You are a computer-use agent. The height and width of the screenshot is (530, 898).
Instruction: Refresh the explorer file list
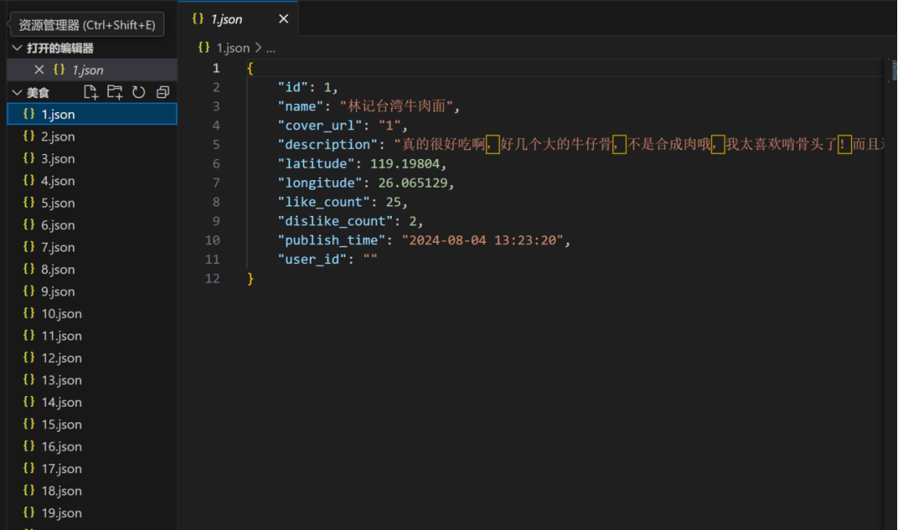[139, 93]
